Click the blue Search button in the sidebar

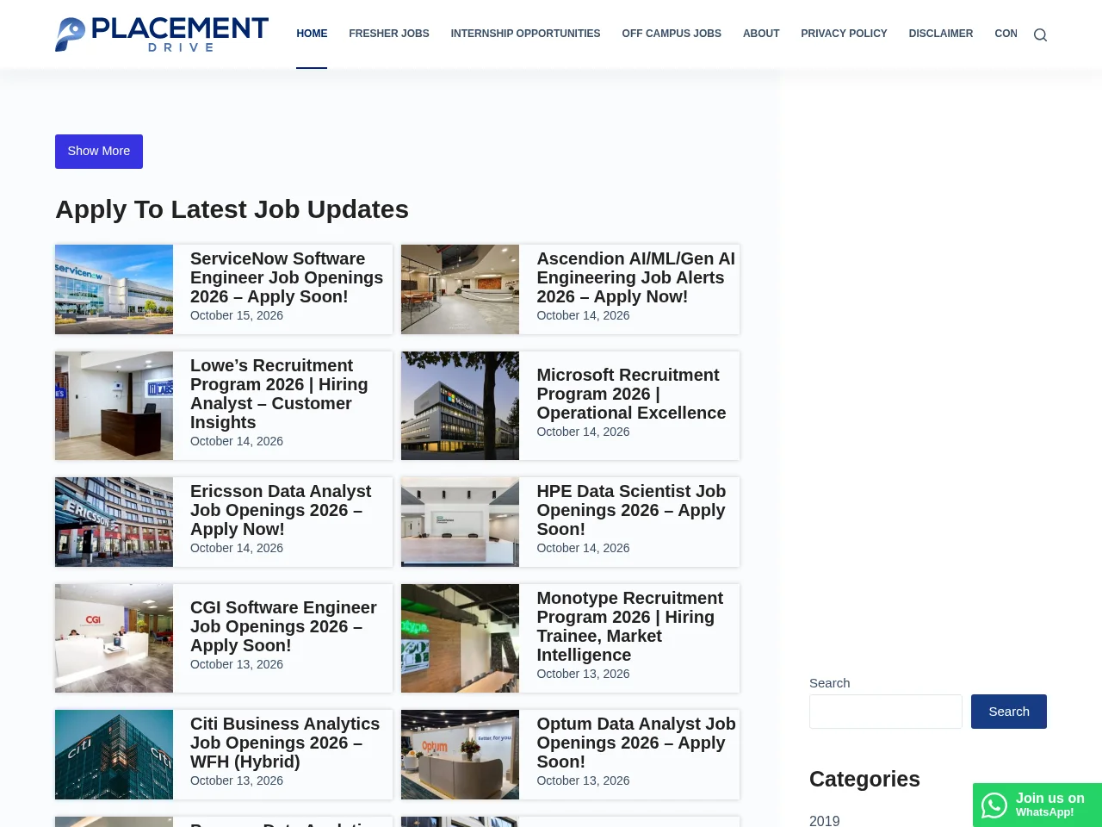tap(1009, 712)
